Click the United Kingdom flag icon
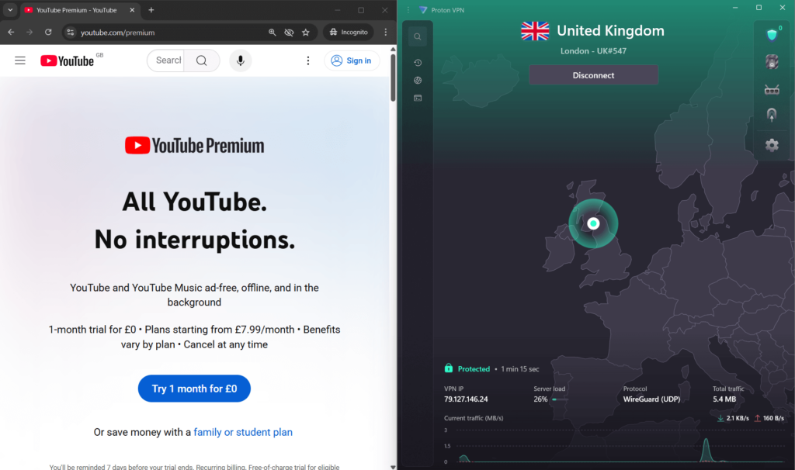795x470 pixels. click(535, 31)
